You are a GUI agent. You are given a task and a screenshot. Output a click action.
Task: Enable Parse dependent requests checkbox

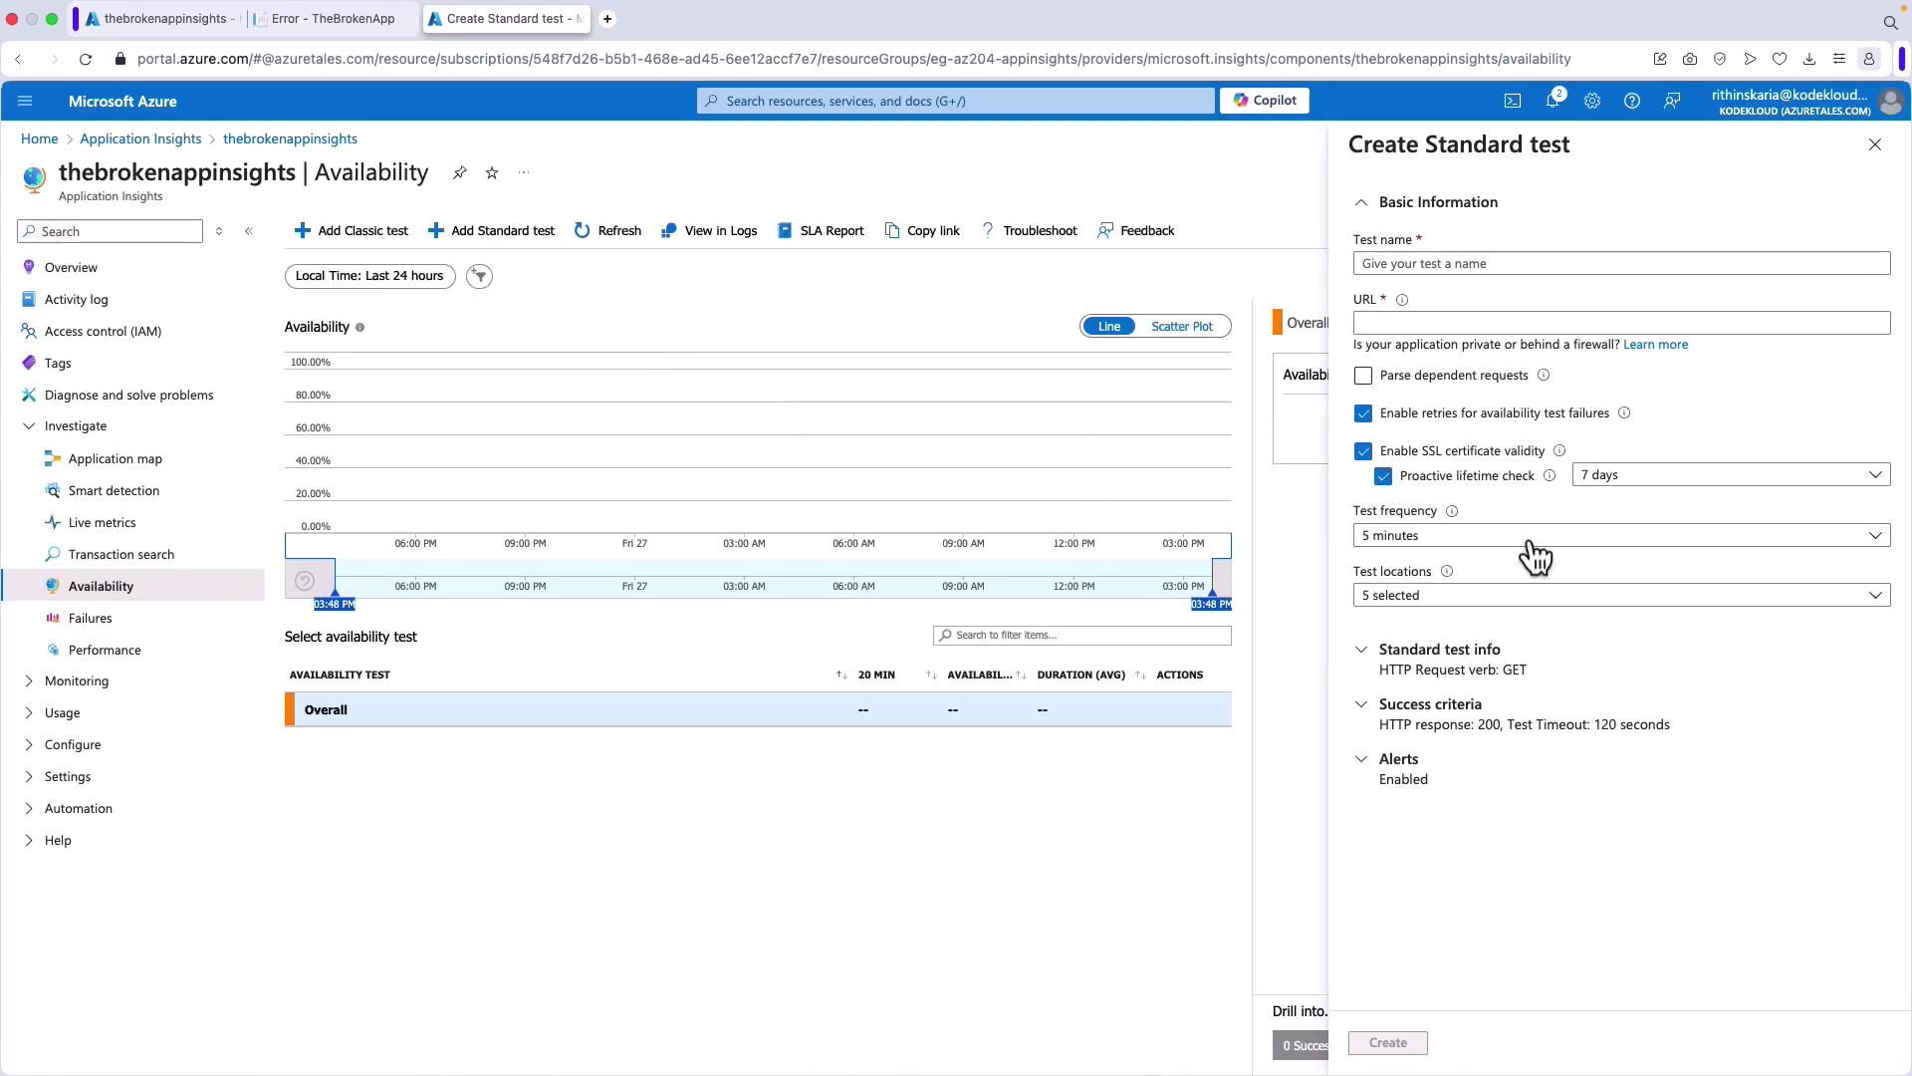[1363, 376]
